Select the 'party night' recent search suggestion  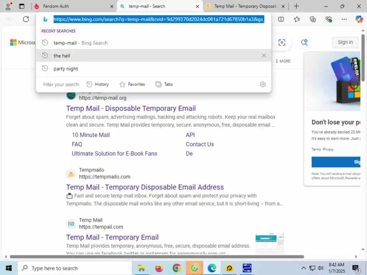pyautogui.click(x=153, y=69)
